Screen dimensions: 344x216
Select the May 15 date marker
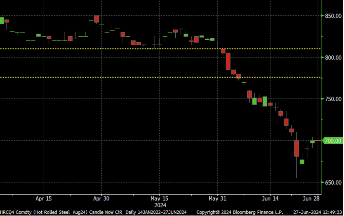pos(160,199)
